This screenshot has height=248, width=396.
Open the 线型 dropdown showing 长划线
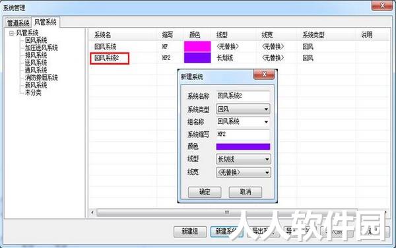[243, 159]
